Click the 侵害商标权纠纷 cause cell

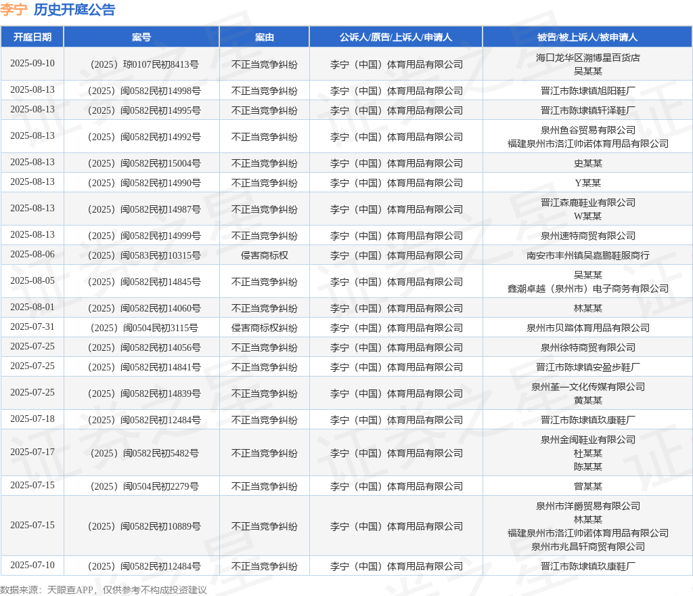tap(265, 328)
